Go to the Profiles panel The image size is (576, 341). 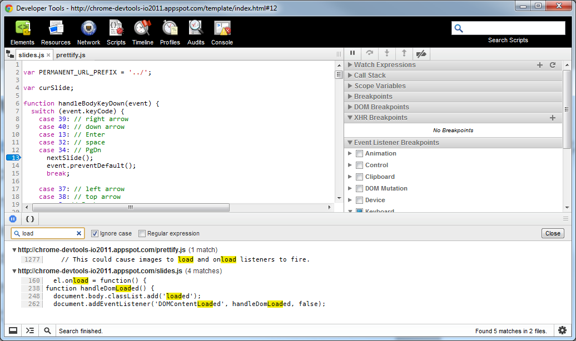coord(170,33)
